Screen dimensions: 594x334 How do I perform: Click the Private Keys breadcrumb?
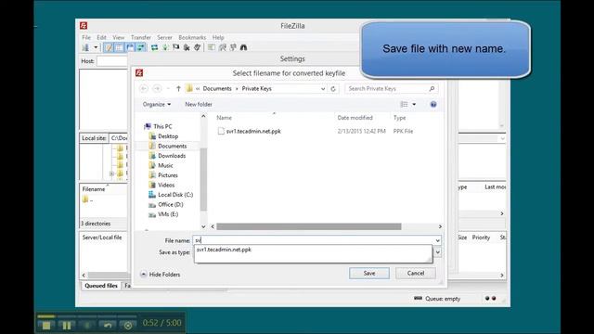coord(257,89)
